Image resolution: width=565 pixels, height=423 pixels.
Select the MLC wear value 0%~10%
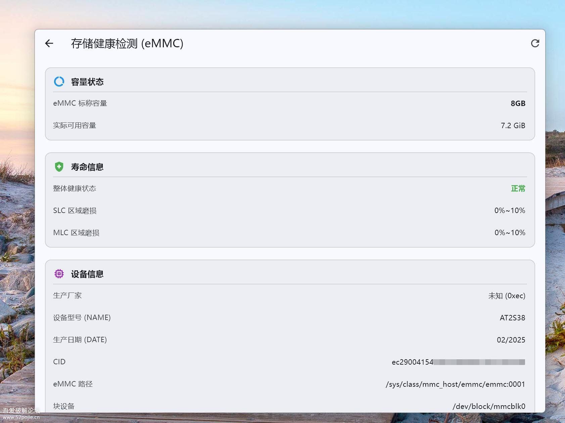coord(510,233)
